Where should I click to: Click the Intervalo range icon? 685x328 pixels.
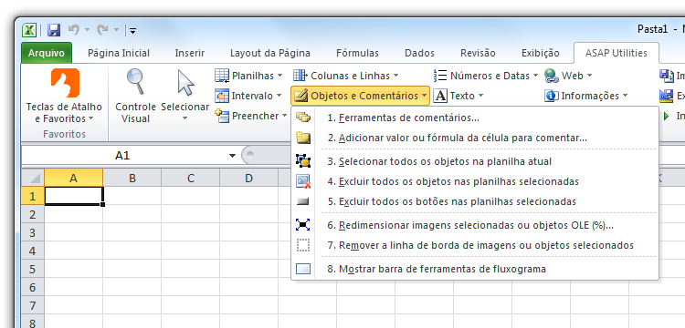coord(222,96)
